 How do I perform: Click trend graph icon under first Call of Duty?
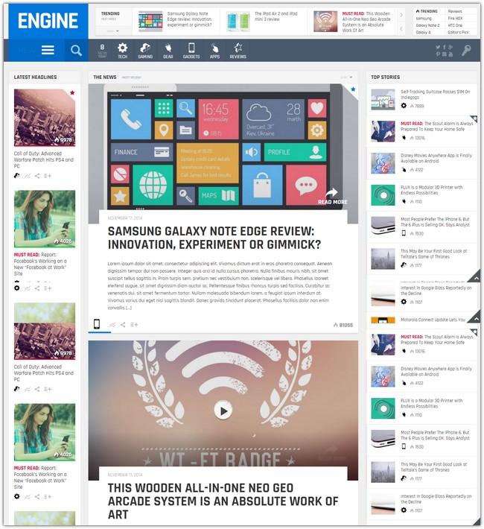[28, 176]
